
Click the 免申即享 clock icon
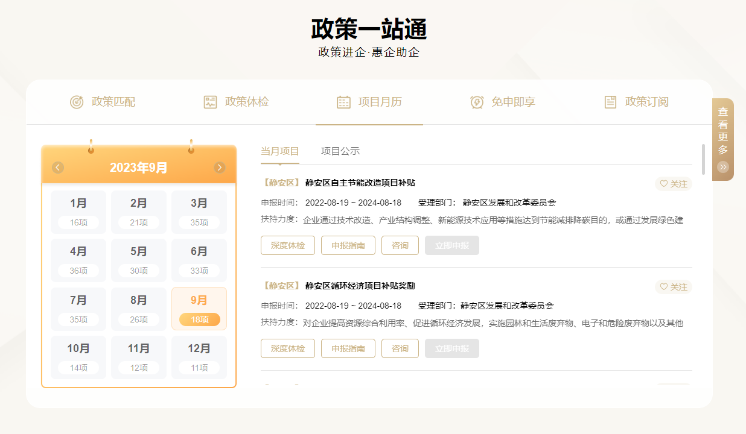(477, 102)
